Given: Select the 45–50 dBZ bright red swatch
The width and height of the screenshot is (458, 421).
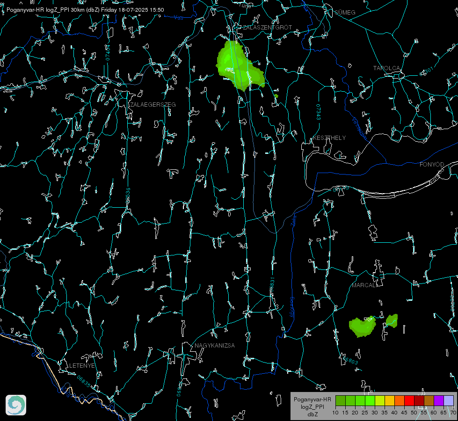Looking at the screenshot, I should pos(409,400).
